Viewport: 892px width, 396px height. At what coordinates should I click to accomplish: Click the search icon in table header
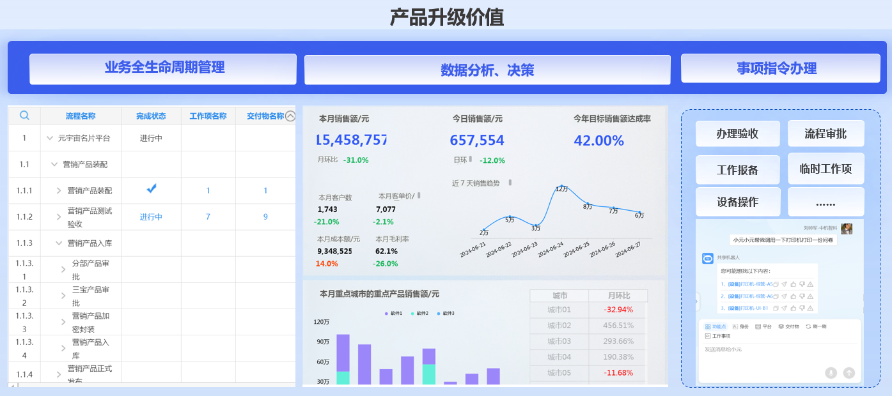(x=24, y=116)
